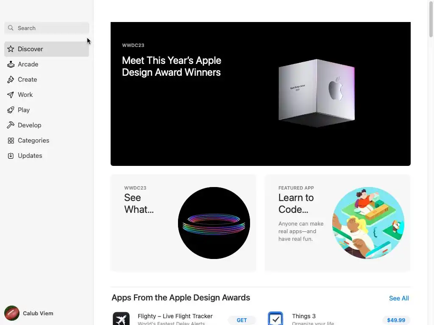
Task: Click the Meet This Year's Apple Design headline
Action: click(x=172, y=66)
